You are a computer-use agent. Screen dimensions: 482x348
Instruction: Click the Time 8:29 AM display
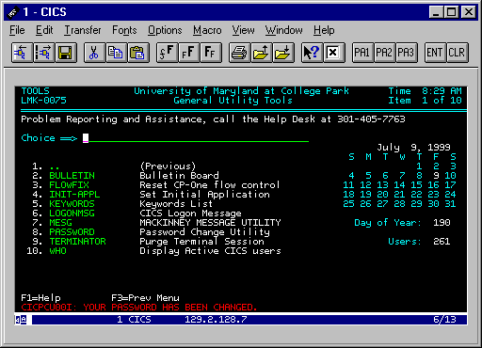[425, 91]
